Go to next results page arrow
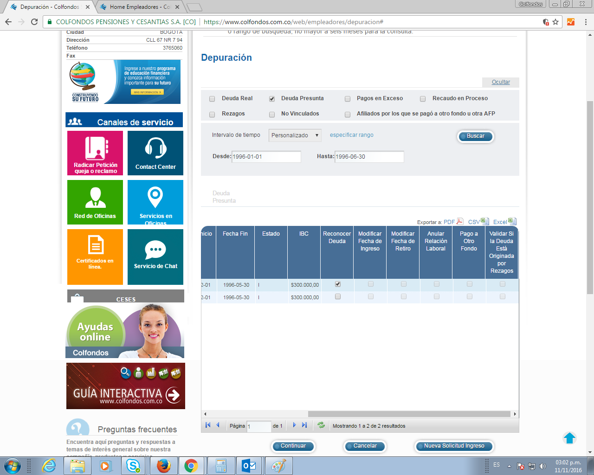This screenshot has height=475, width=594. 294,425
